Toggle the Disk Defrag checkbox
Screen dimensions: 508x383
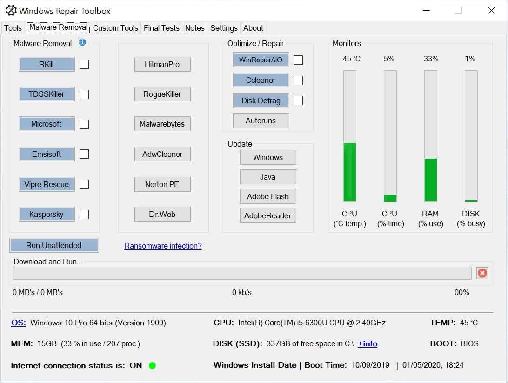coord(298,101)
